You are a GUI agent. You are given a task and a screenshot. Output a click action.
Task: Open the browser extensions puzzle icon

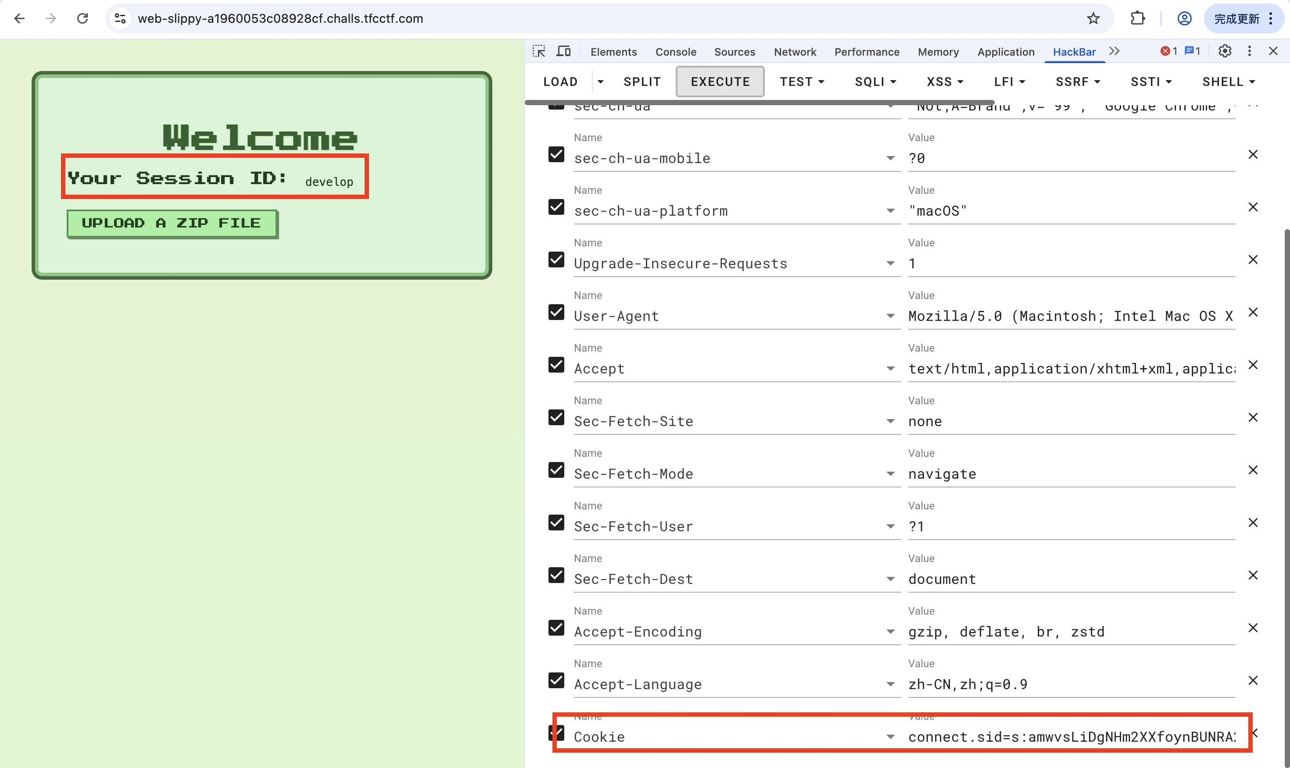1137,19
